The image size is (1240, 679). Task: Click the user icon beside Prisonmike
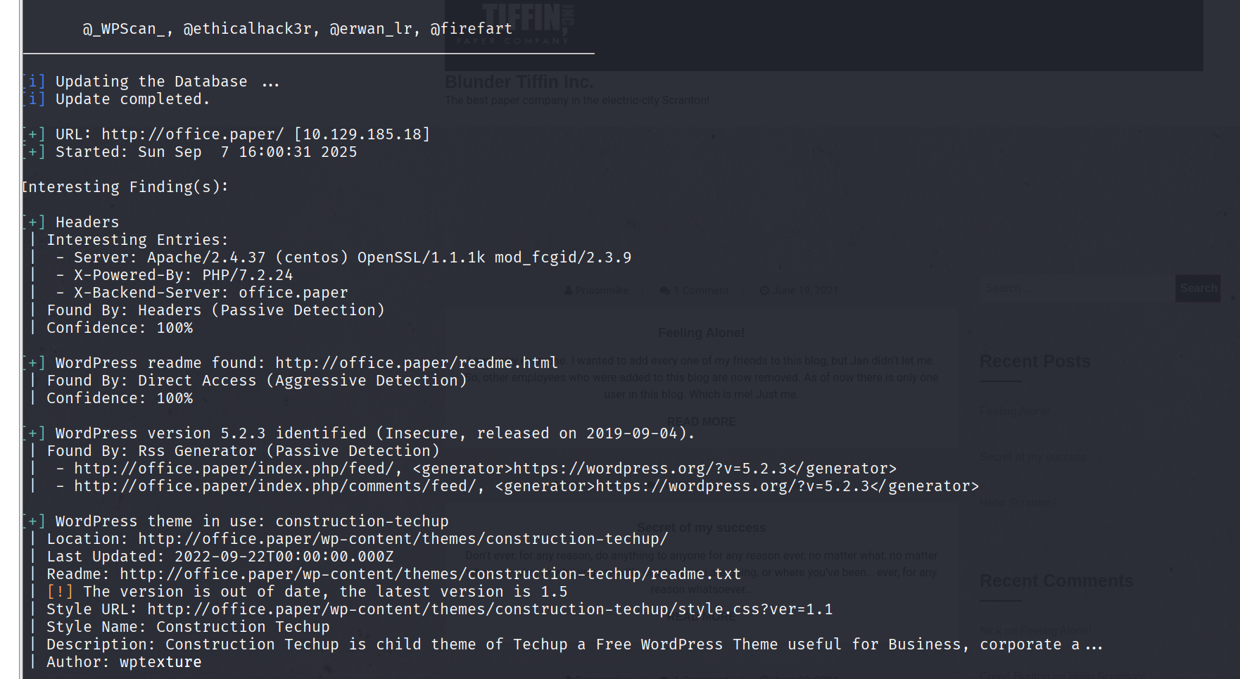tap(568, 291)
